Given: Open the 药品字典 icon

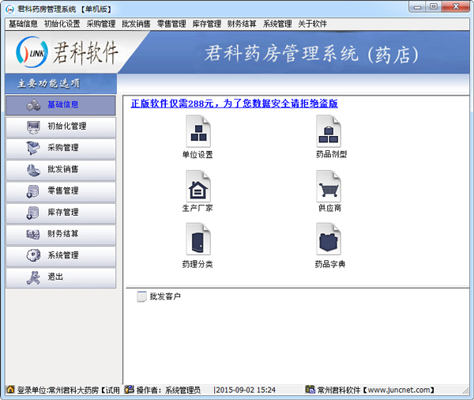Looking at the screenshot, I should [x=329, y=239].
